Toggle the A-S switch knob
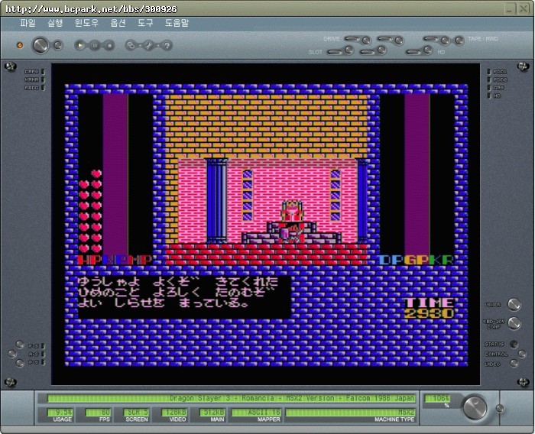The width and height of the screenshot is (535, 434). coord(12,354)
